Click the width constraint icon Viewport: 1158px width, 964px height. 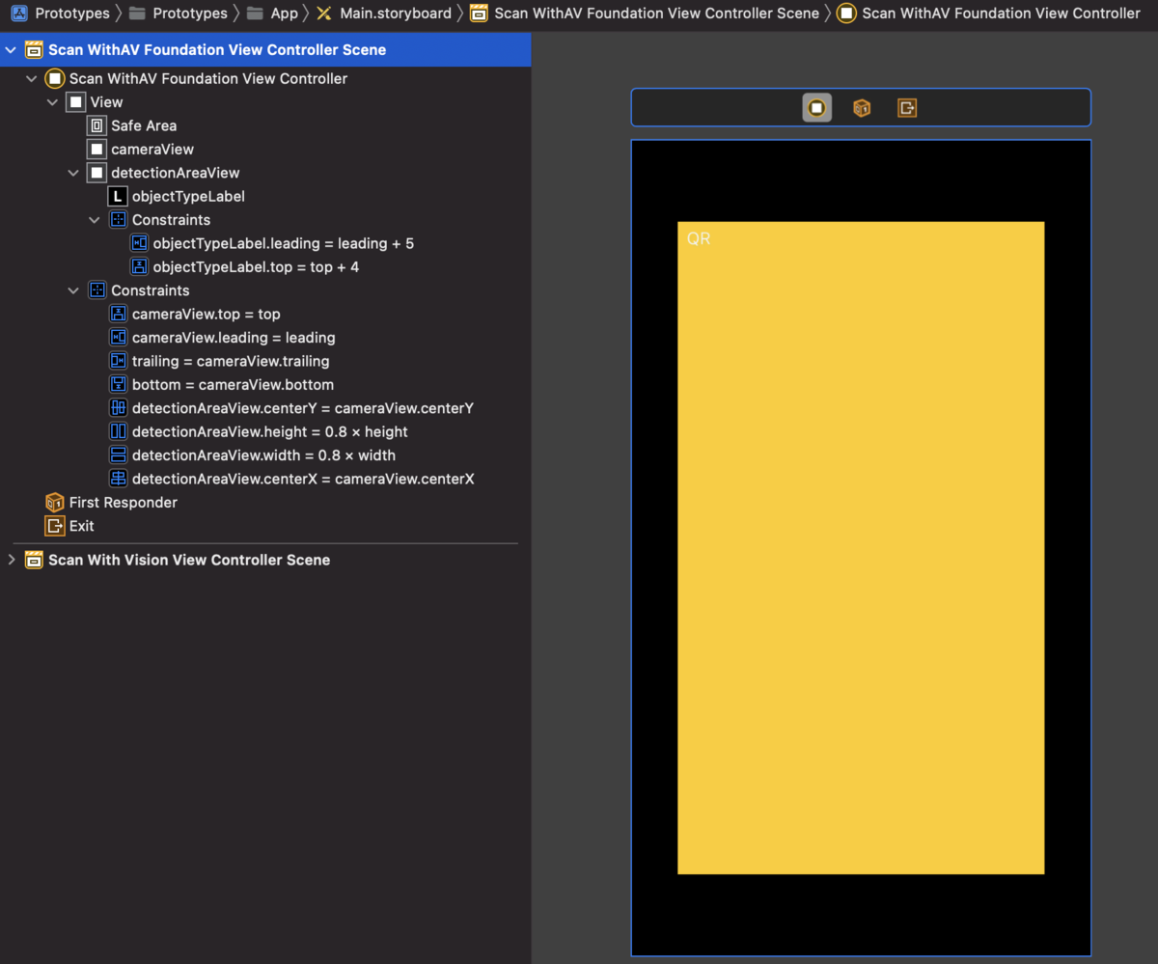click(118, 455)
